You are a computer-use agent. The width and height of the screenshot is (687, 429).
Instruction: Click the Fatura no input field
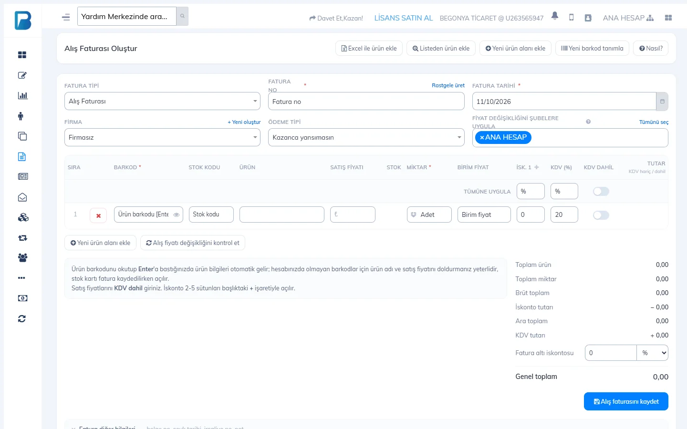[x=366, y=102]
